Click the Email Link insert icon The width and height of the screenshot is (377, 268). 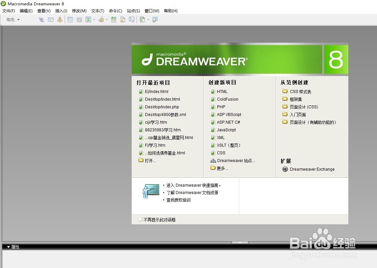click(x=50, y=20)
